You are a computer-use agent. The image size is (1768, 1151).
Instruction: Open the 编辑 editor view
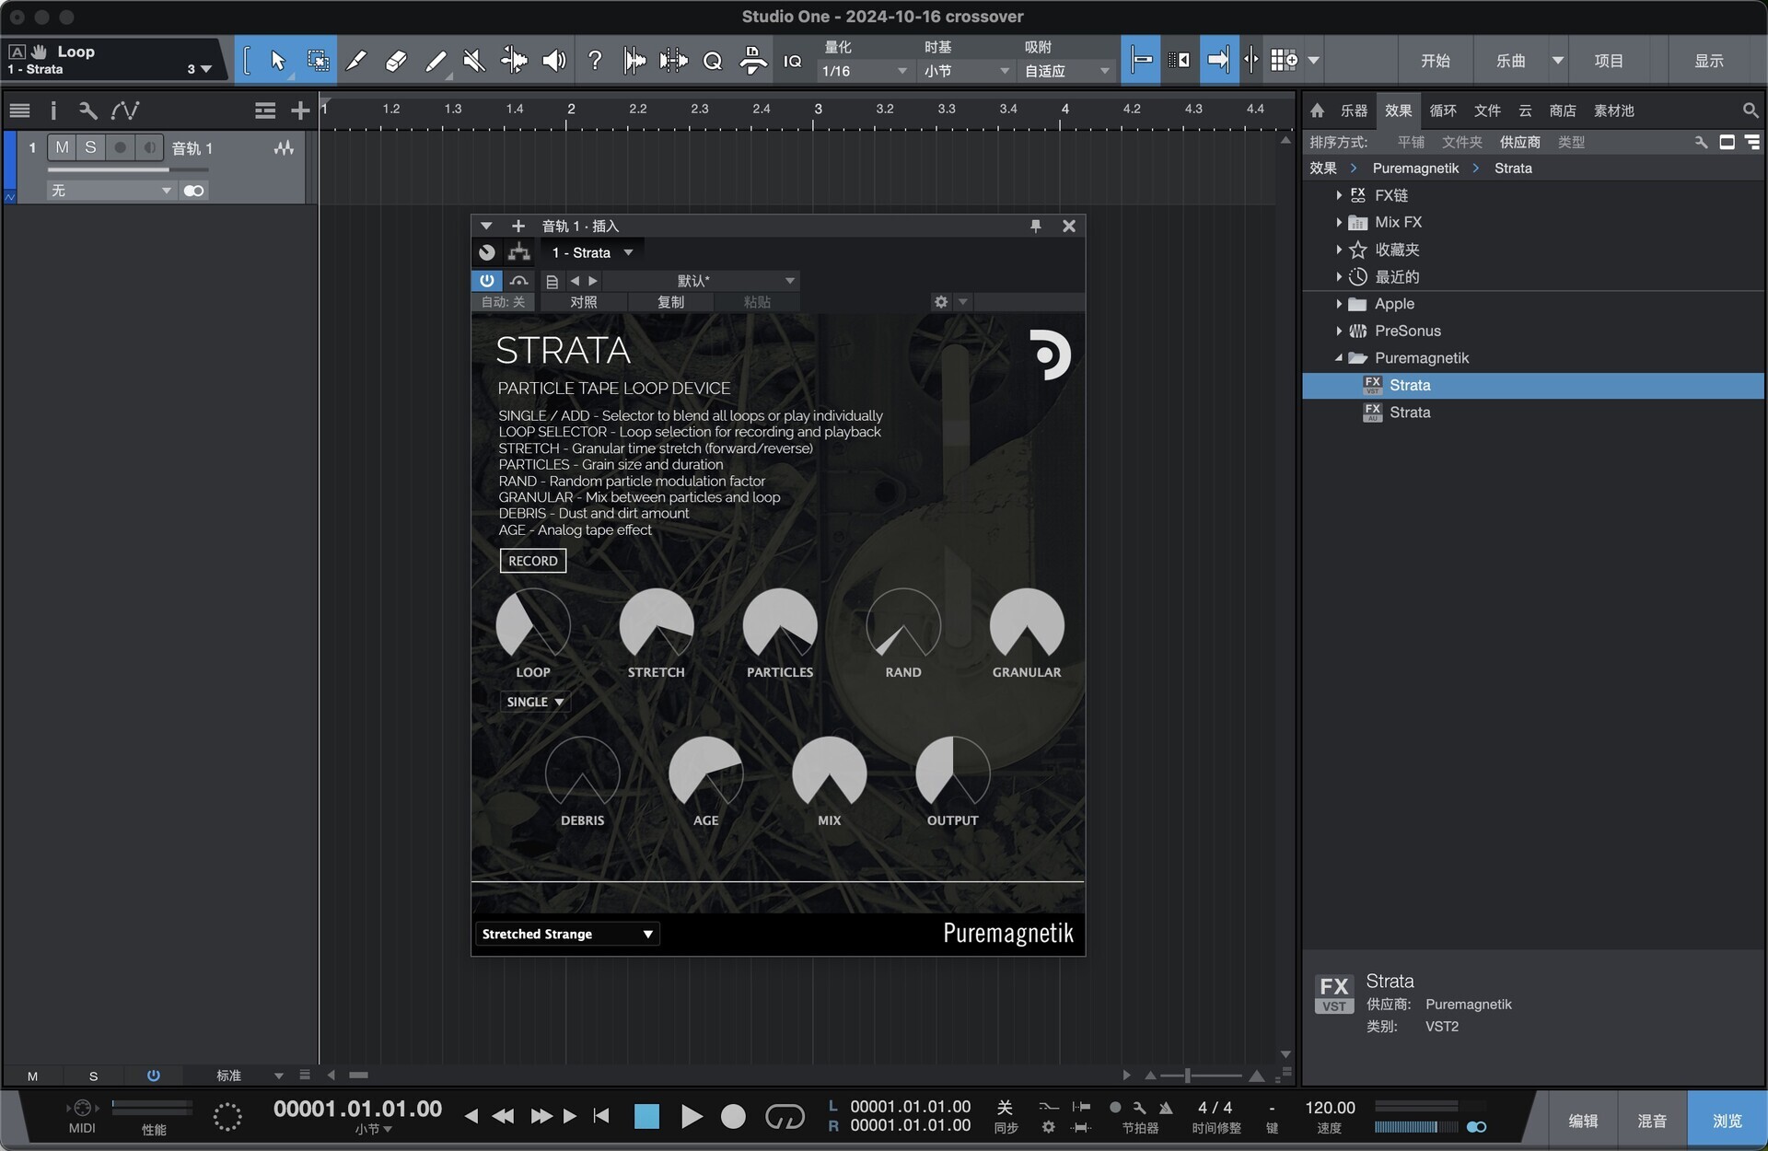point(1583,1120)
